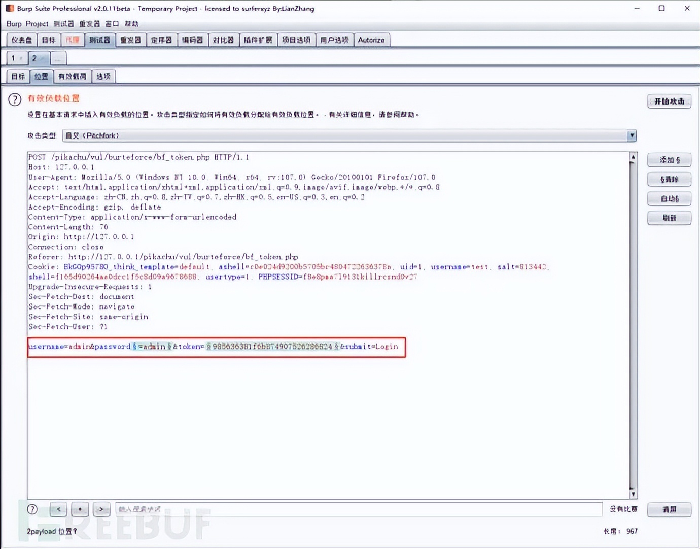This screenshot has height=549, width=700.
Task: Switch to the 重发器 tab
Action: (x=130, y=39)
